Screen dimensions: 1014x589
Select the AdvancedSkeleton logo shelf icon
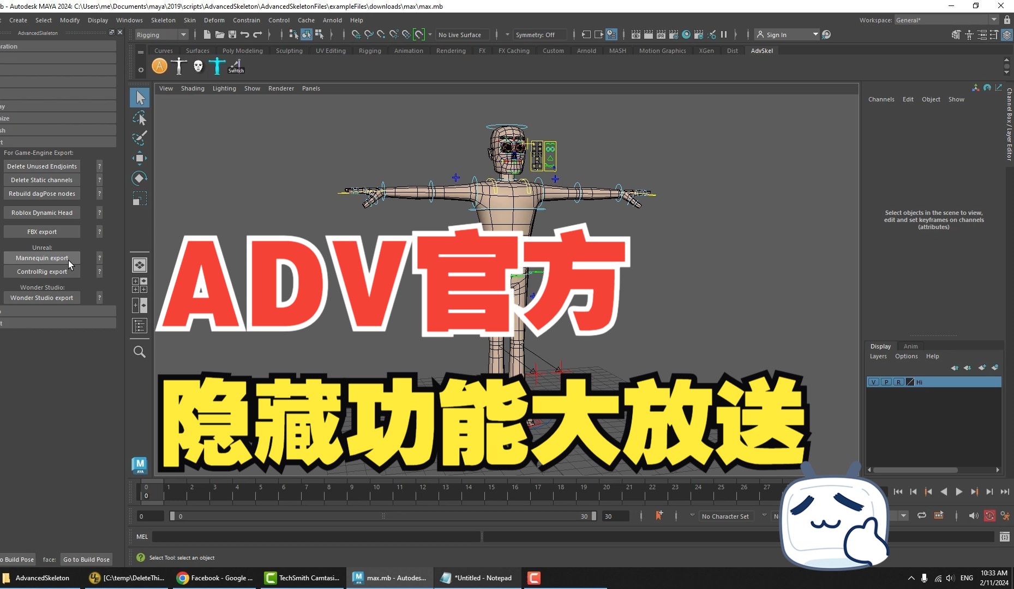(159, 66)
